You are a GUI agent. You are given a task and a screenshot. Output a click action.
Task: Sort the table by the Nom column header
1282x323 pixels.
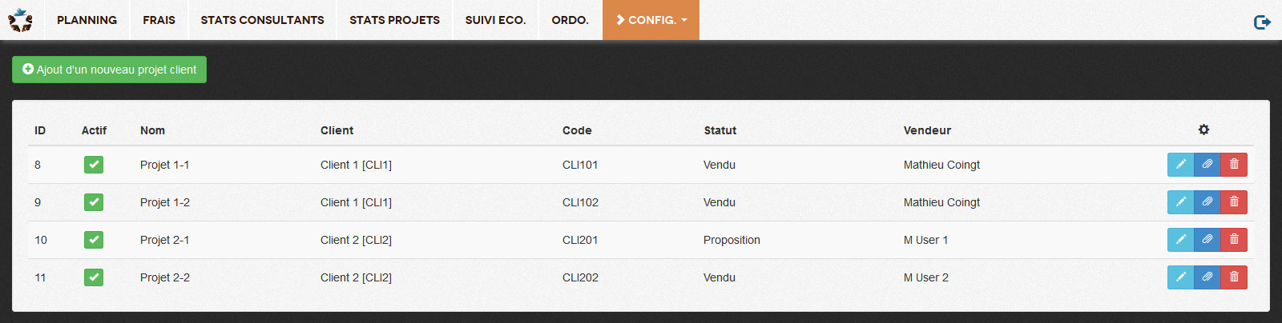coord(152,130)
